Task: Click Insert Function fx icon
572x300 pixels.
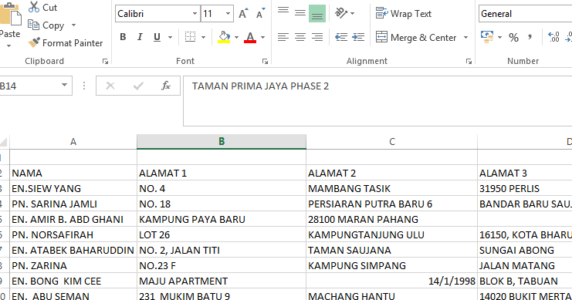Action: (166, 86)
